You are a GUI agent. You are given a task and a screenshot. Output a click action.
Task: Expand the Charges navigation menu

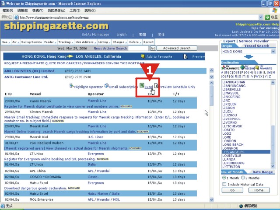pyautogui.click(x=119, y=42)
